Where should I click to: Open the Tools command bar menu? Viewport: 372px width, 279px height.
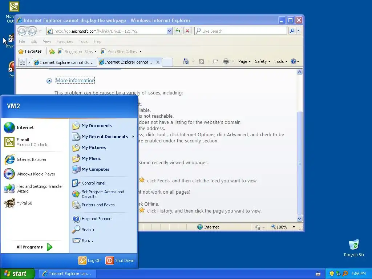click(281, 61)
